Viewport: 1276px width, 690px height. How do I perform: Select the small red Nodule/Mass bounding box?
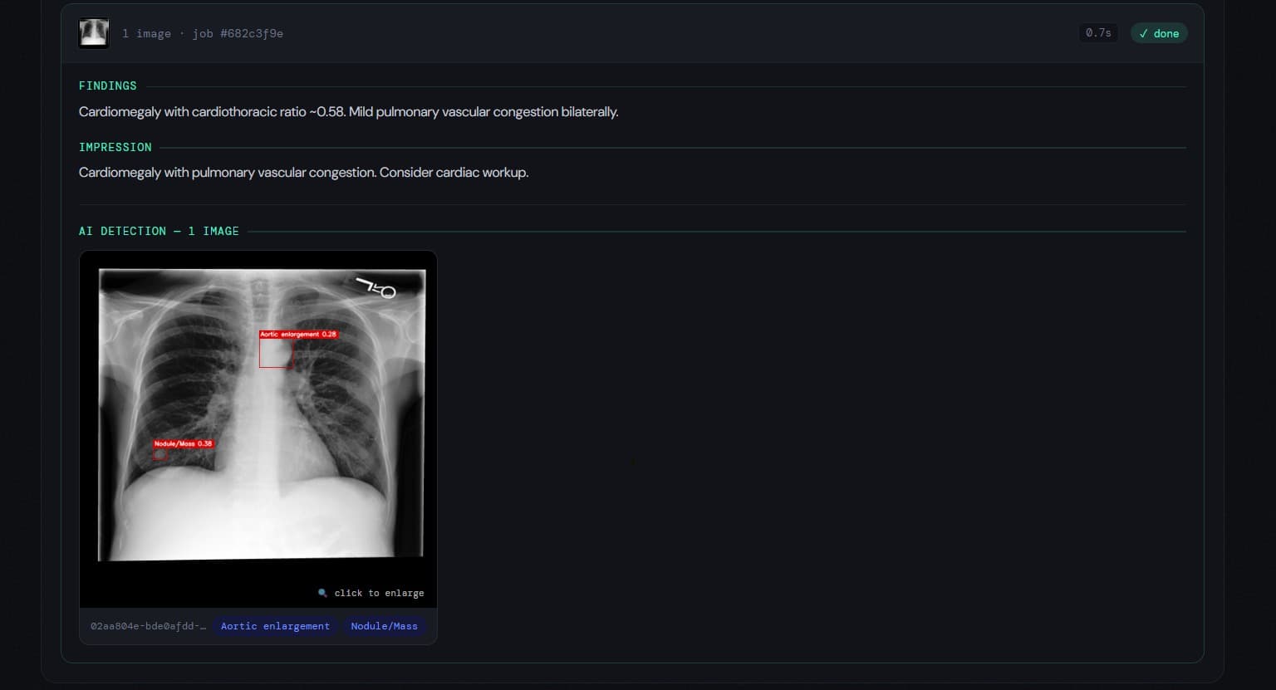coord(160,455)
